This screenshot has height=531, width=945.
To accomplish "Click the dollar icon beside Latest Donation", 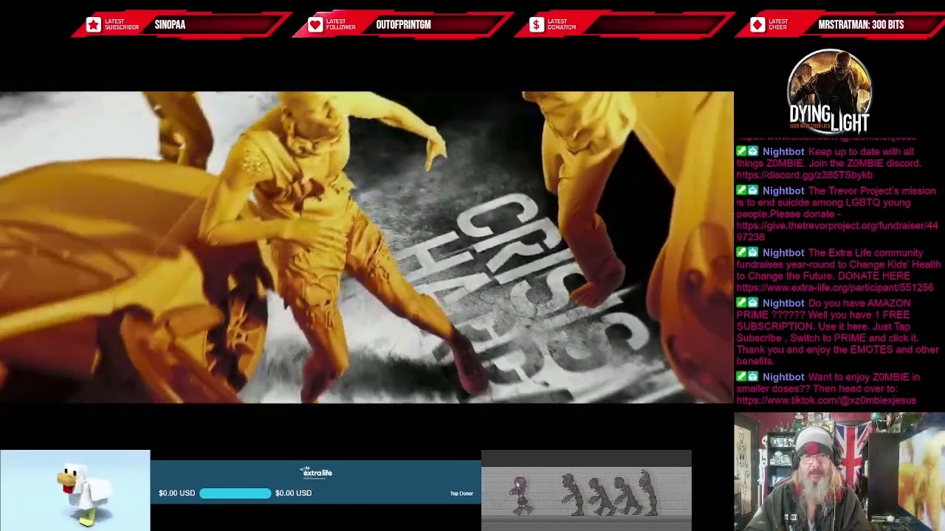I will (x=537, y=25).
